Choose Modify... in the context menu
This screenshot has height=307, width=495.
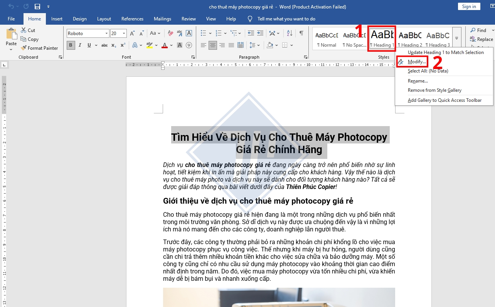point(417,62)
